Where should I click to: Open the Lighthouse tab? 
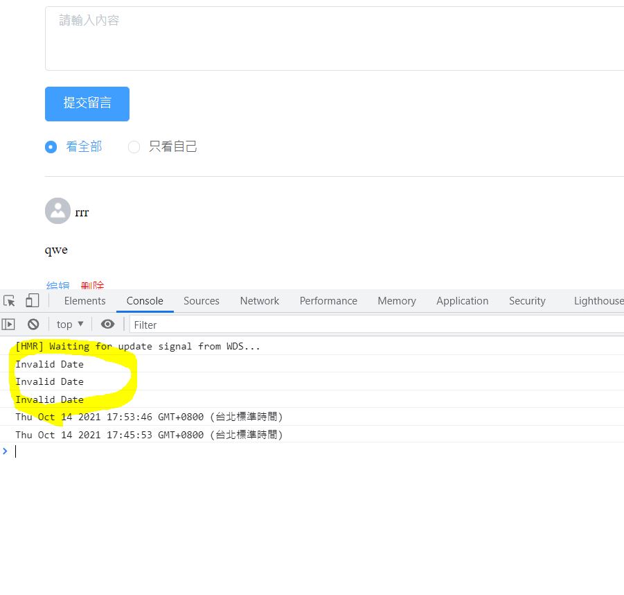pyautogui.click(x=598, y=301)
